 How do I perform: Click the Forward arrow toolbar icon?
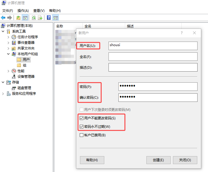coord(10,18)
